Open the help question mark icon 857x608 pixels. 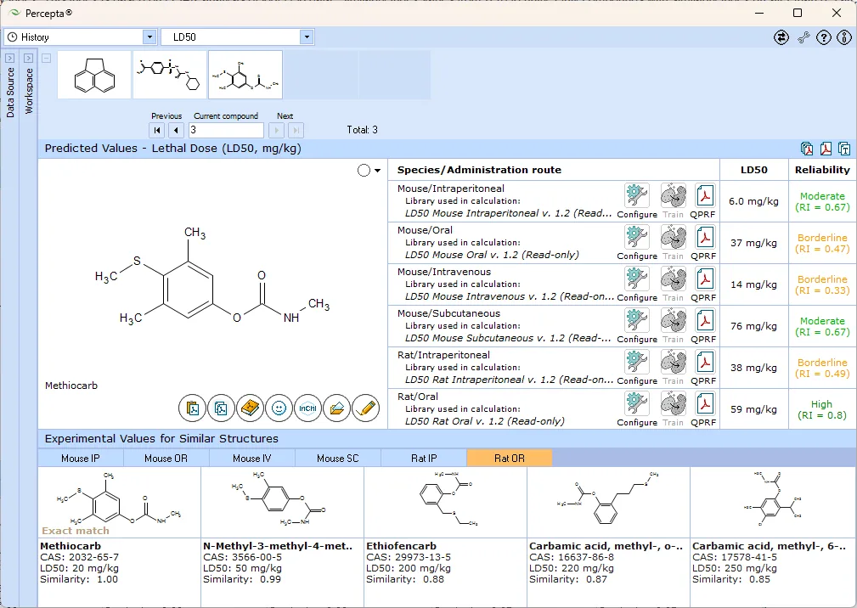click(824, 37)
